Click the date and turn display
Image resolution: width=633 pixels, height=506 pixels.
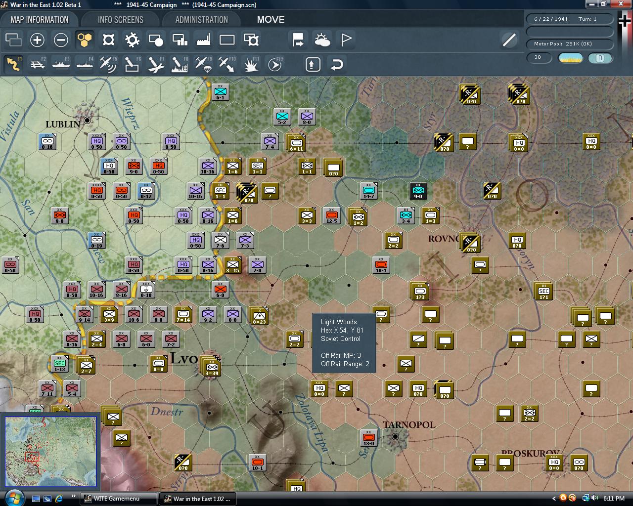[x=569, y=19]
